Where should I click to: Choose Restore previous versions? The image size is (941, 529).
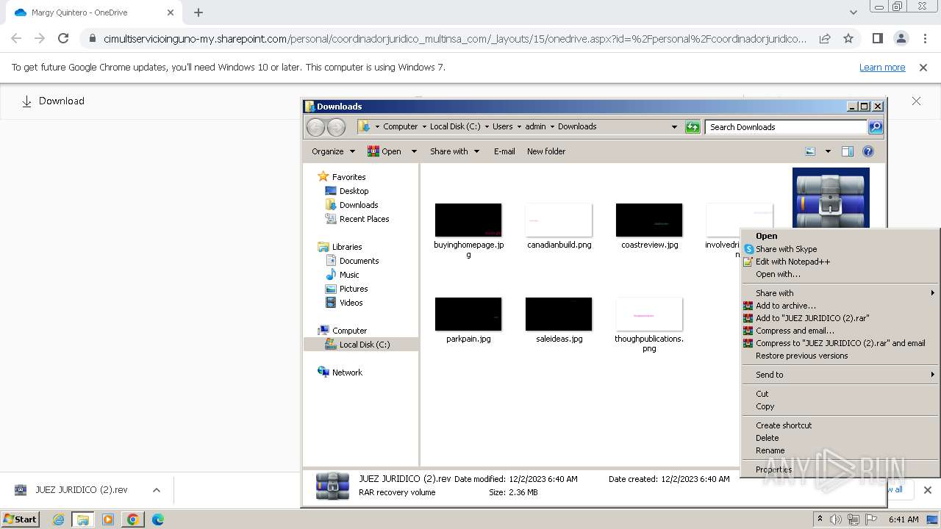click(x=840, y=356)
